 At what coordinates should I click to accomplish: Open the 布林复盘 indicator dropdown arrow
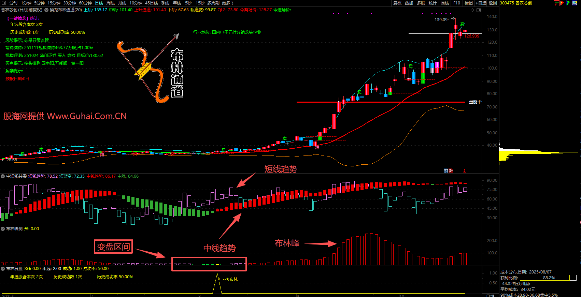coord(3,269)
